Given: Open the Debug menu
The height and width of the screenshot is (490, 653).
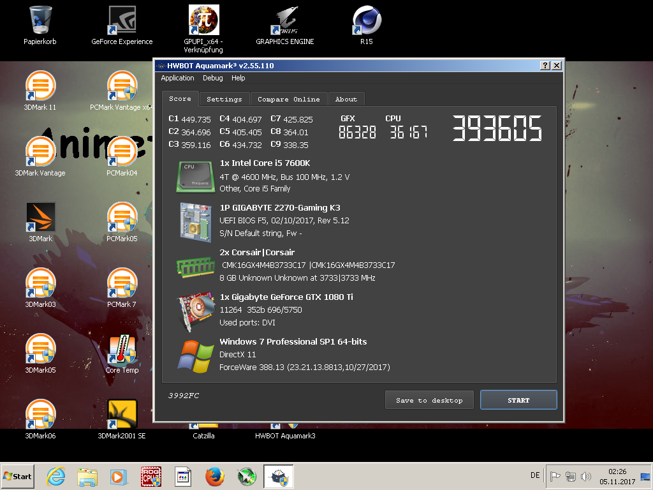Looking at the screenshot, I should (x=213, y=78).
